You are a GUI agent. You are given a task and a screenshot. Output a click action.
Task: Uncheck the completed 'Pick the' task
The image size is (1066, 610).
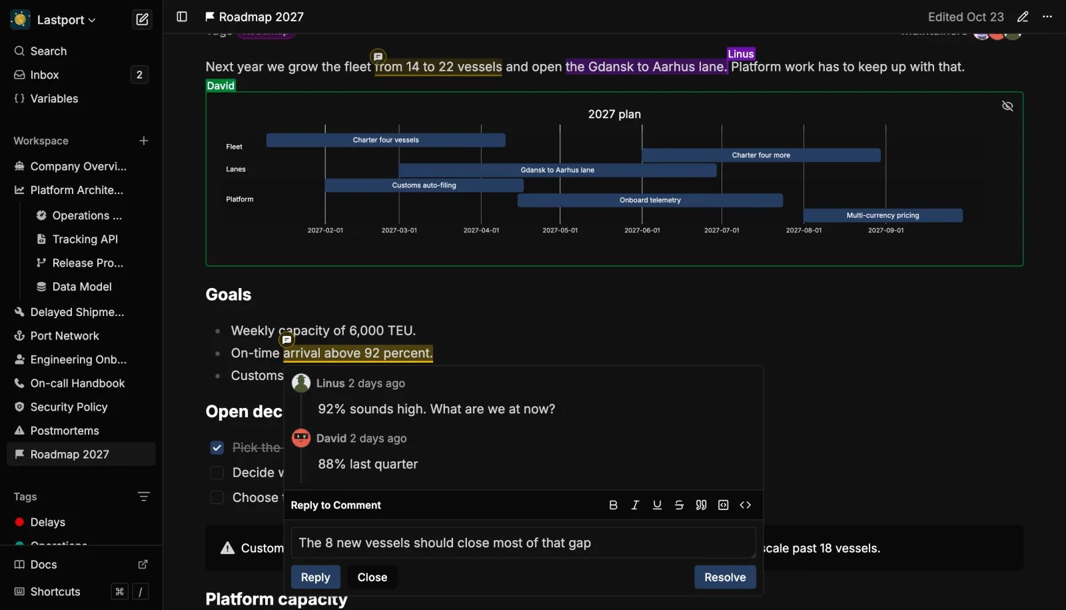217,447
